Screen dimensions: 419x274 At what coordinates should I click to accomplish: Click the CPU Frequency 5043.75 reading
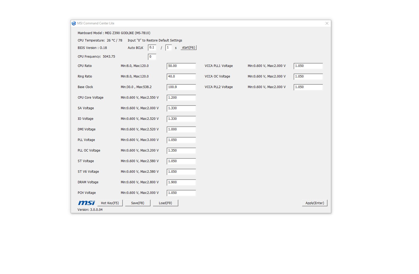click(96, 57)
